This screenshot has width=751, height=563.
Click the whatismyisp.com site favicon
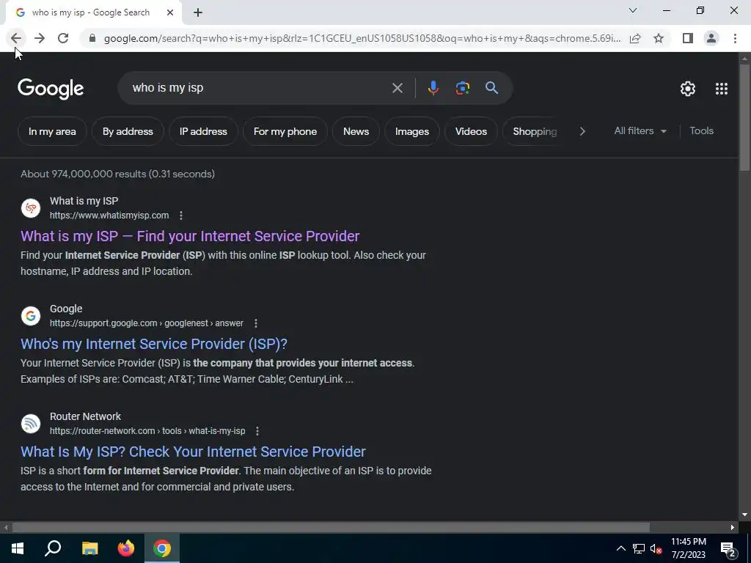(31, 207)
